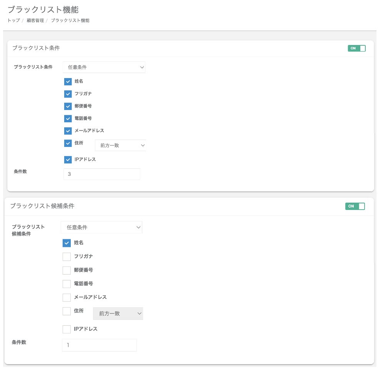
Task: Go to トップ in the breadcrumb
Action: tap(13, 20)
